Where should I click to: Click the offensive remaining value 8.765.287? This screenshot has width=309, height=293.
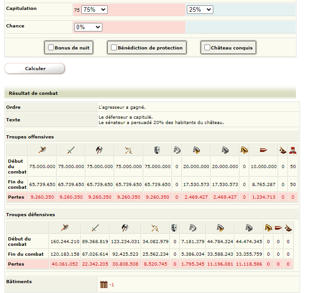pos(264,185)
